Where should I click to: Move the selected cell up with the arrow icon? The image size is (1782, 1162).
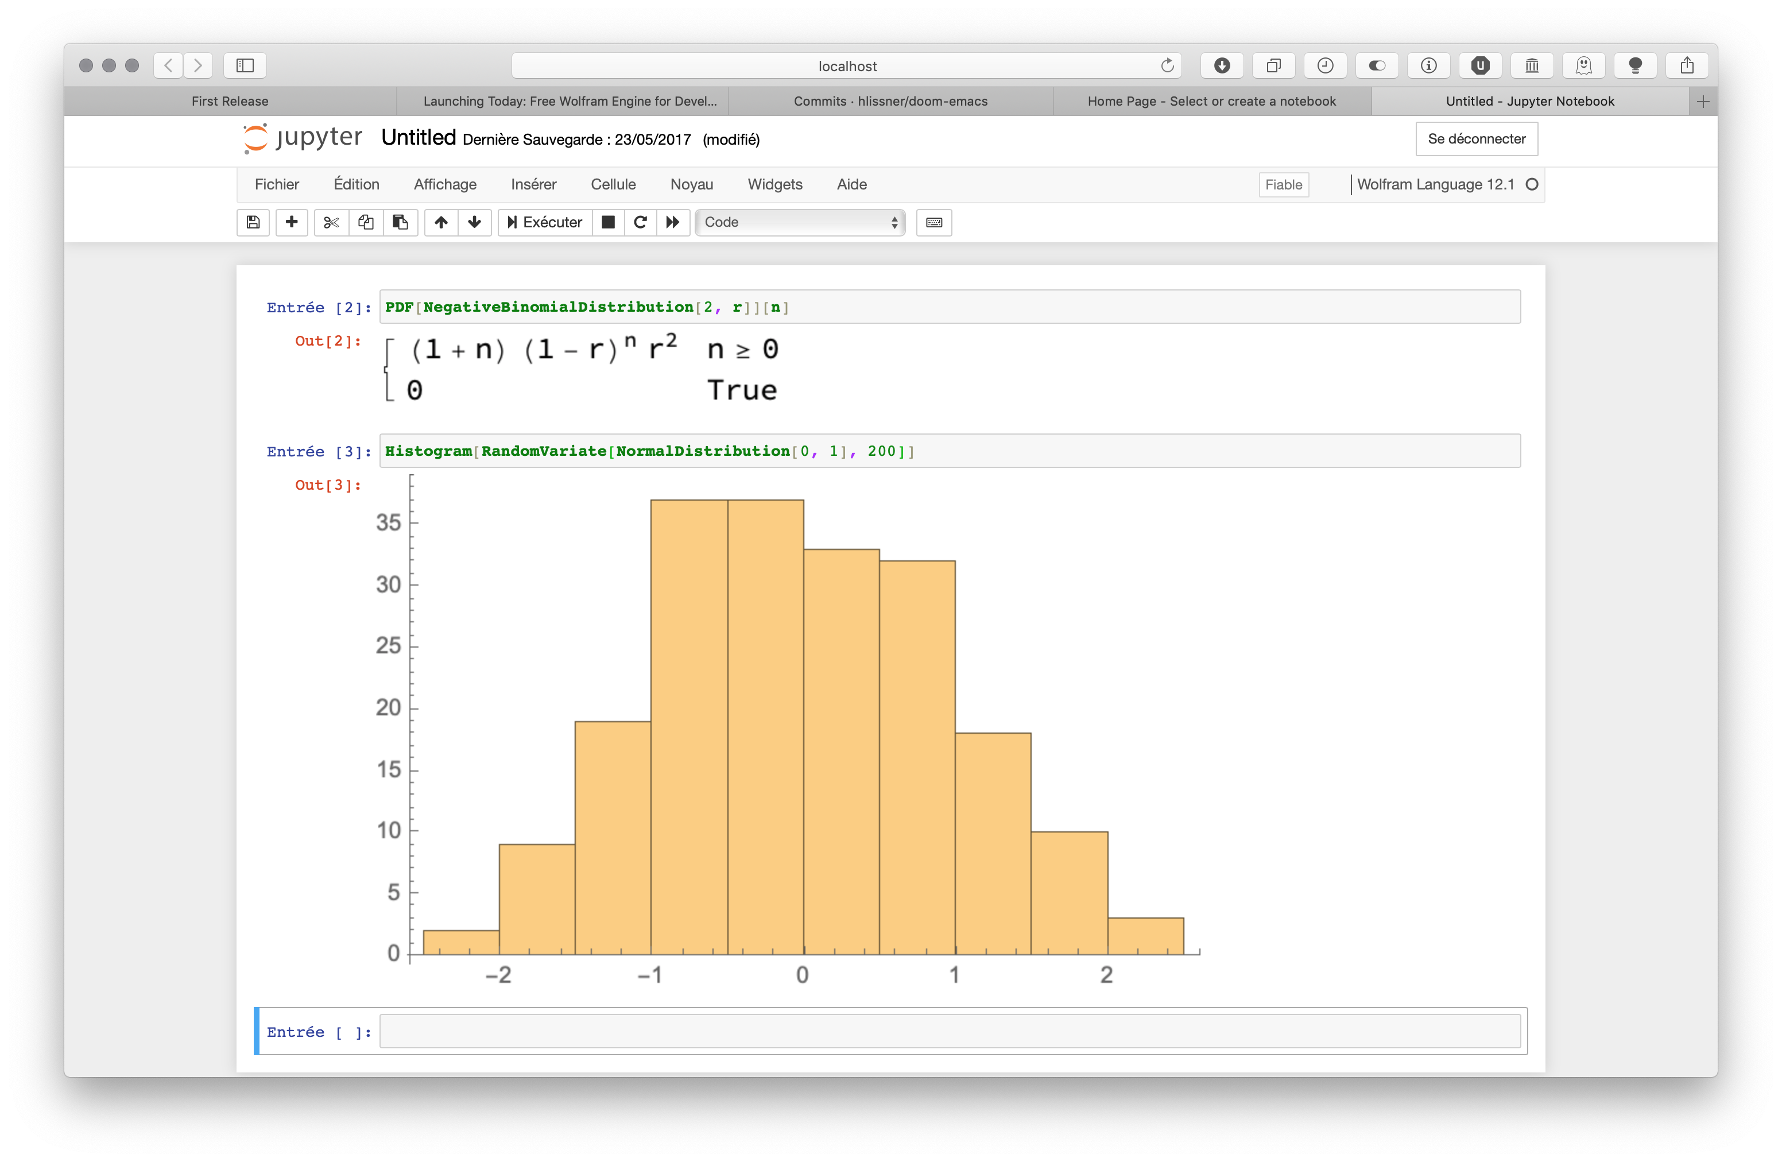point(441,222)
